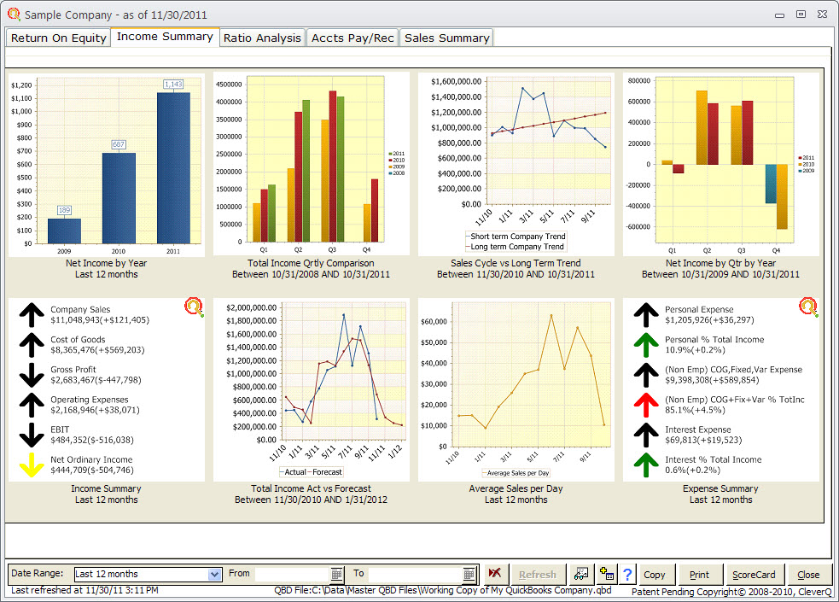
Task: Click the Refresh icon button
Action: [538, 574]
